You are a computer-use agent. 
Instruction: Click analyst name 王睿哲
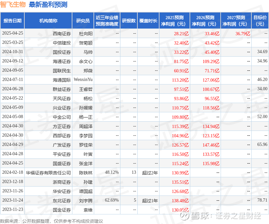(x=86, y=89)
